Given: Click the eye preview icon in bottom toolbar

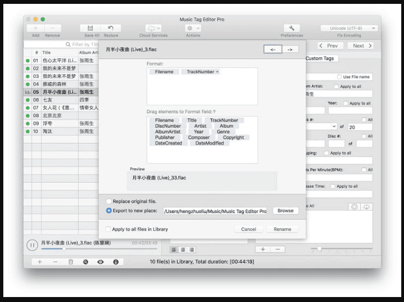Looking at the screenshot, I should (101, 262).
